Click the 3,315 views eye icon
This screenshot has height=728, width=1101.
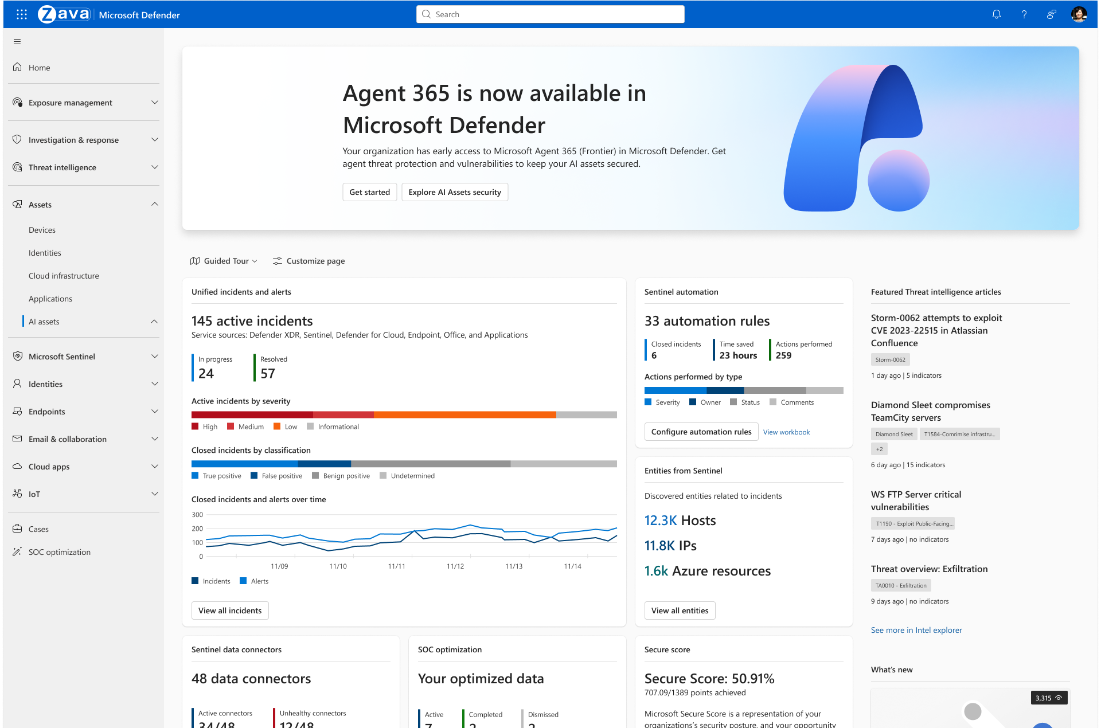[1059, 698]
